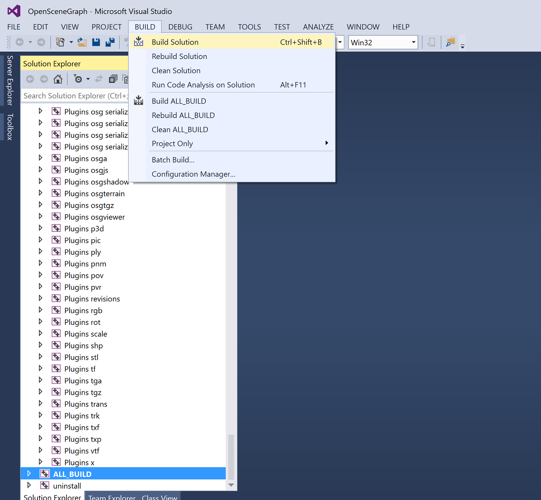Expand the Plugins trans node
The width and height of the screenshot is (541, 500).
coord(40,403)
